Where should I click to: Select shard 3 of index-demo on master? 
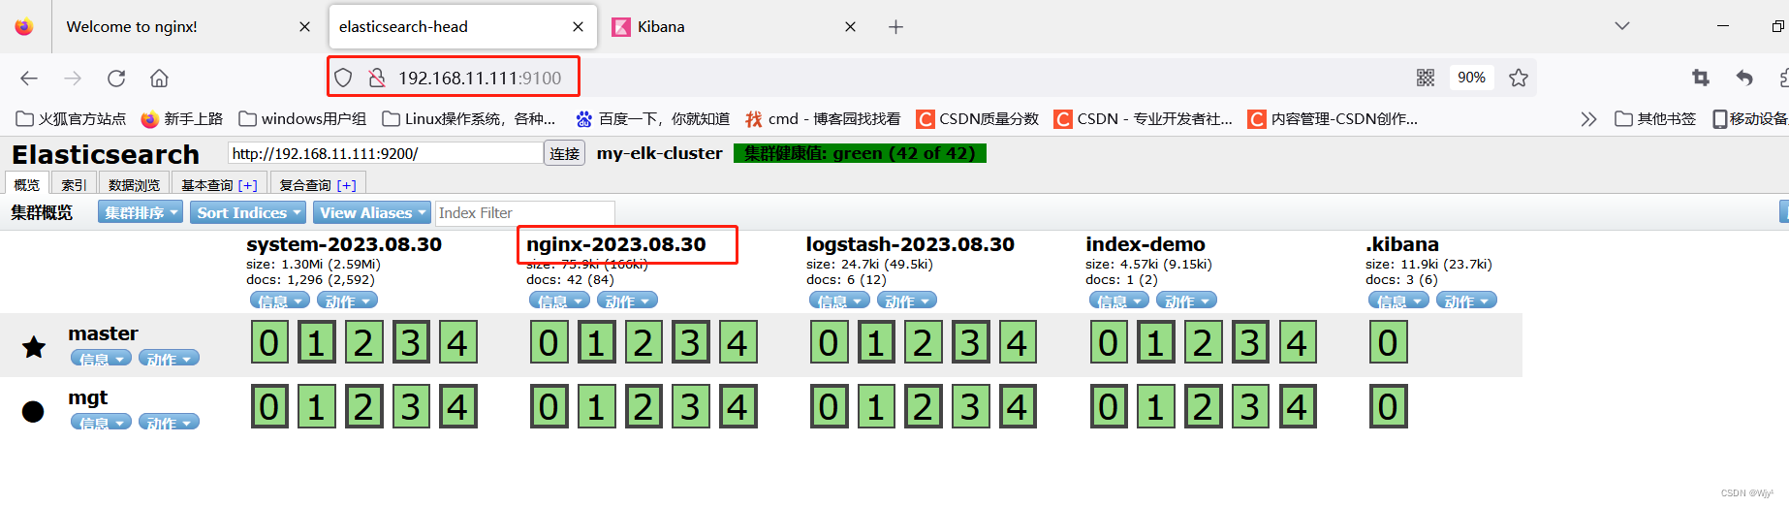coord(1250,342)
